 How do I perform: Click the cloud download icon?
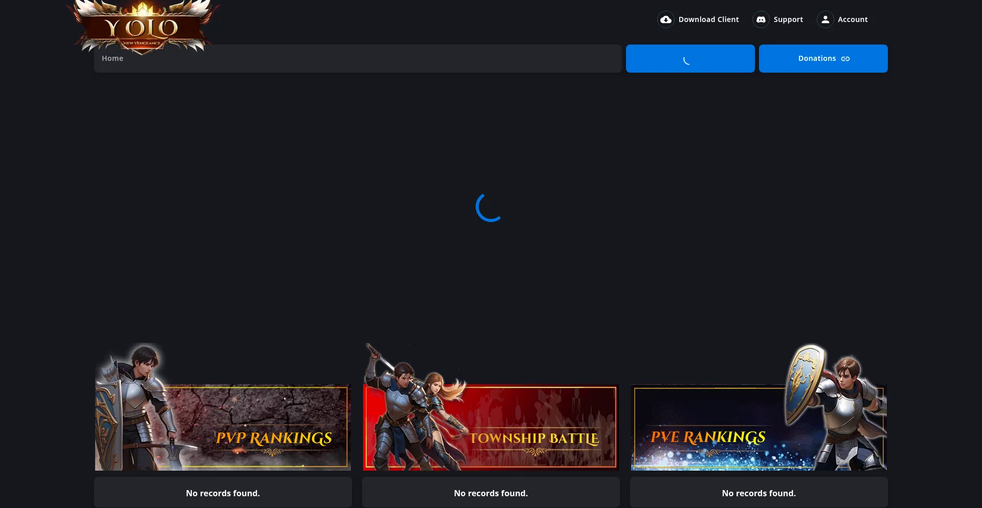(x=665, y=19)
